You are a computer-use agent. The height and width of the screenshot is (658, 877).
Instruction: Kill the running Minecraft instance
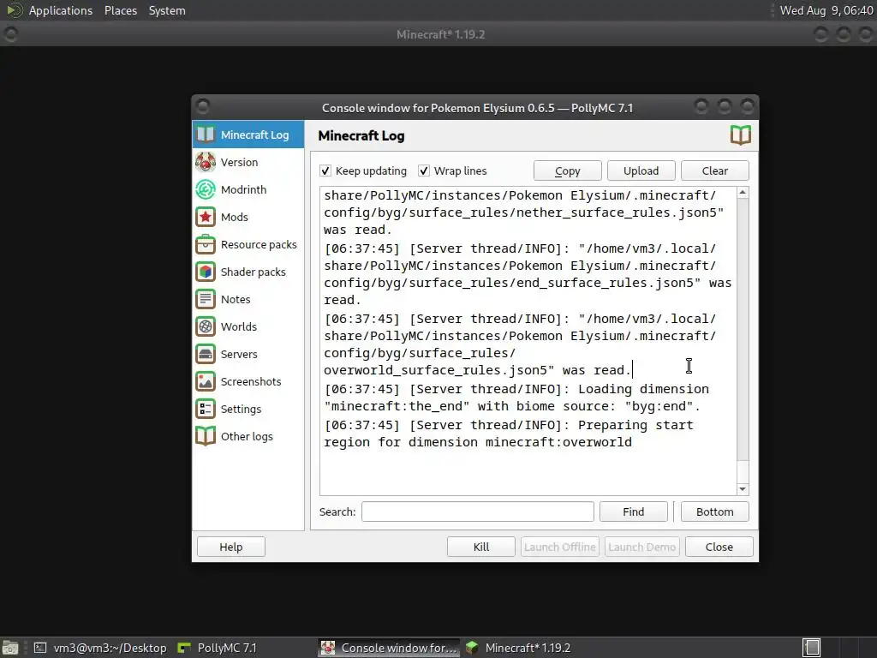[481, 547]
